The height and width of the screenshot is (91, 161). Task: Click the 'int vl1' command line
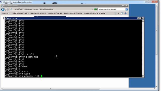[19, 55]
